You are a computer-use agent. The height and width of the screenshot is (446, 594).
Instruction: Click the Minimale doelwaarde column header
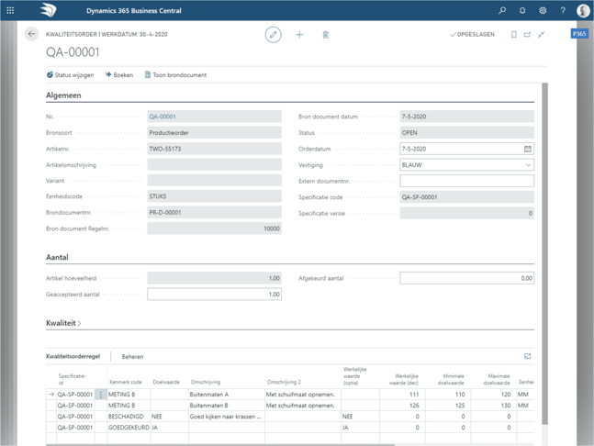451,379
